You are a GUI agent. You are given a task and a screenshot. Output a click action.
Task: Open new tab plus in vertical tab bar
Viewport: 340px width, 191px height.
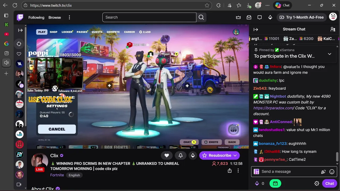pos(6,73)
